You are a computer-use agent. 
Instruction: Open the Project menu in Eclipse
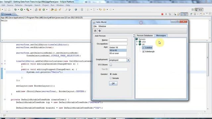pos(45,5)
